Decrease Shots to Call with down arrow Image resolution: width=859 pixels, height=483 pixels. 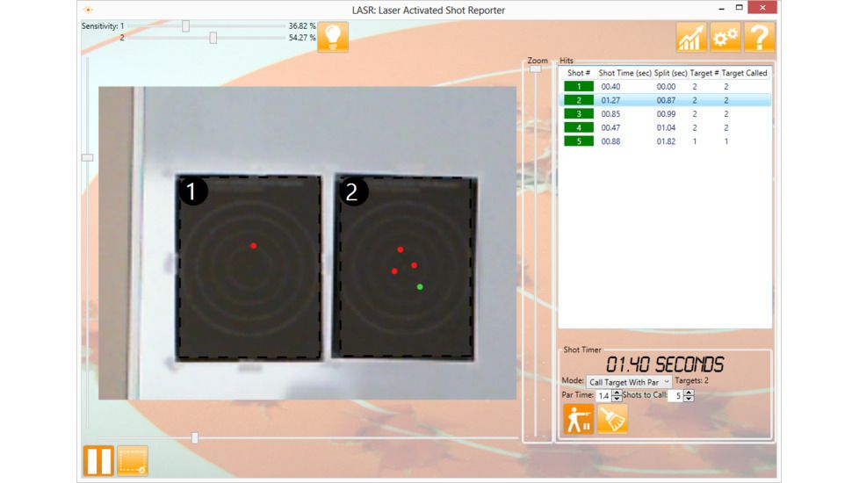[x=688, y=400]
